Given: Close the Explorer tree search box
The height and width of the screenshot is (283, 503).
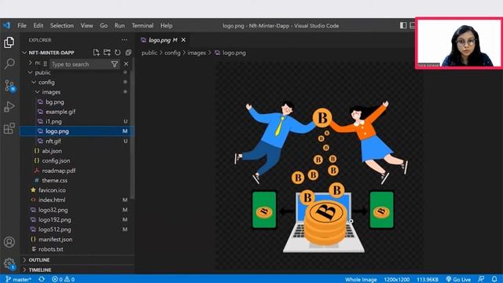Looking at the screenshot, I should (126, 64).
